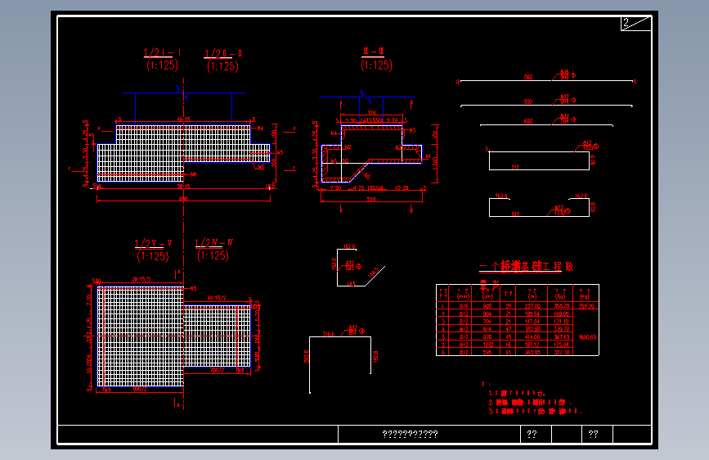Click the '595' cell in the last table row
This screenshot has width=709, height=460.
(x=487, y=352)
